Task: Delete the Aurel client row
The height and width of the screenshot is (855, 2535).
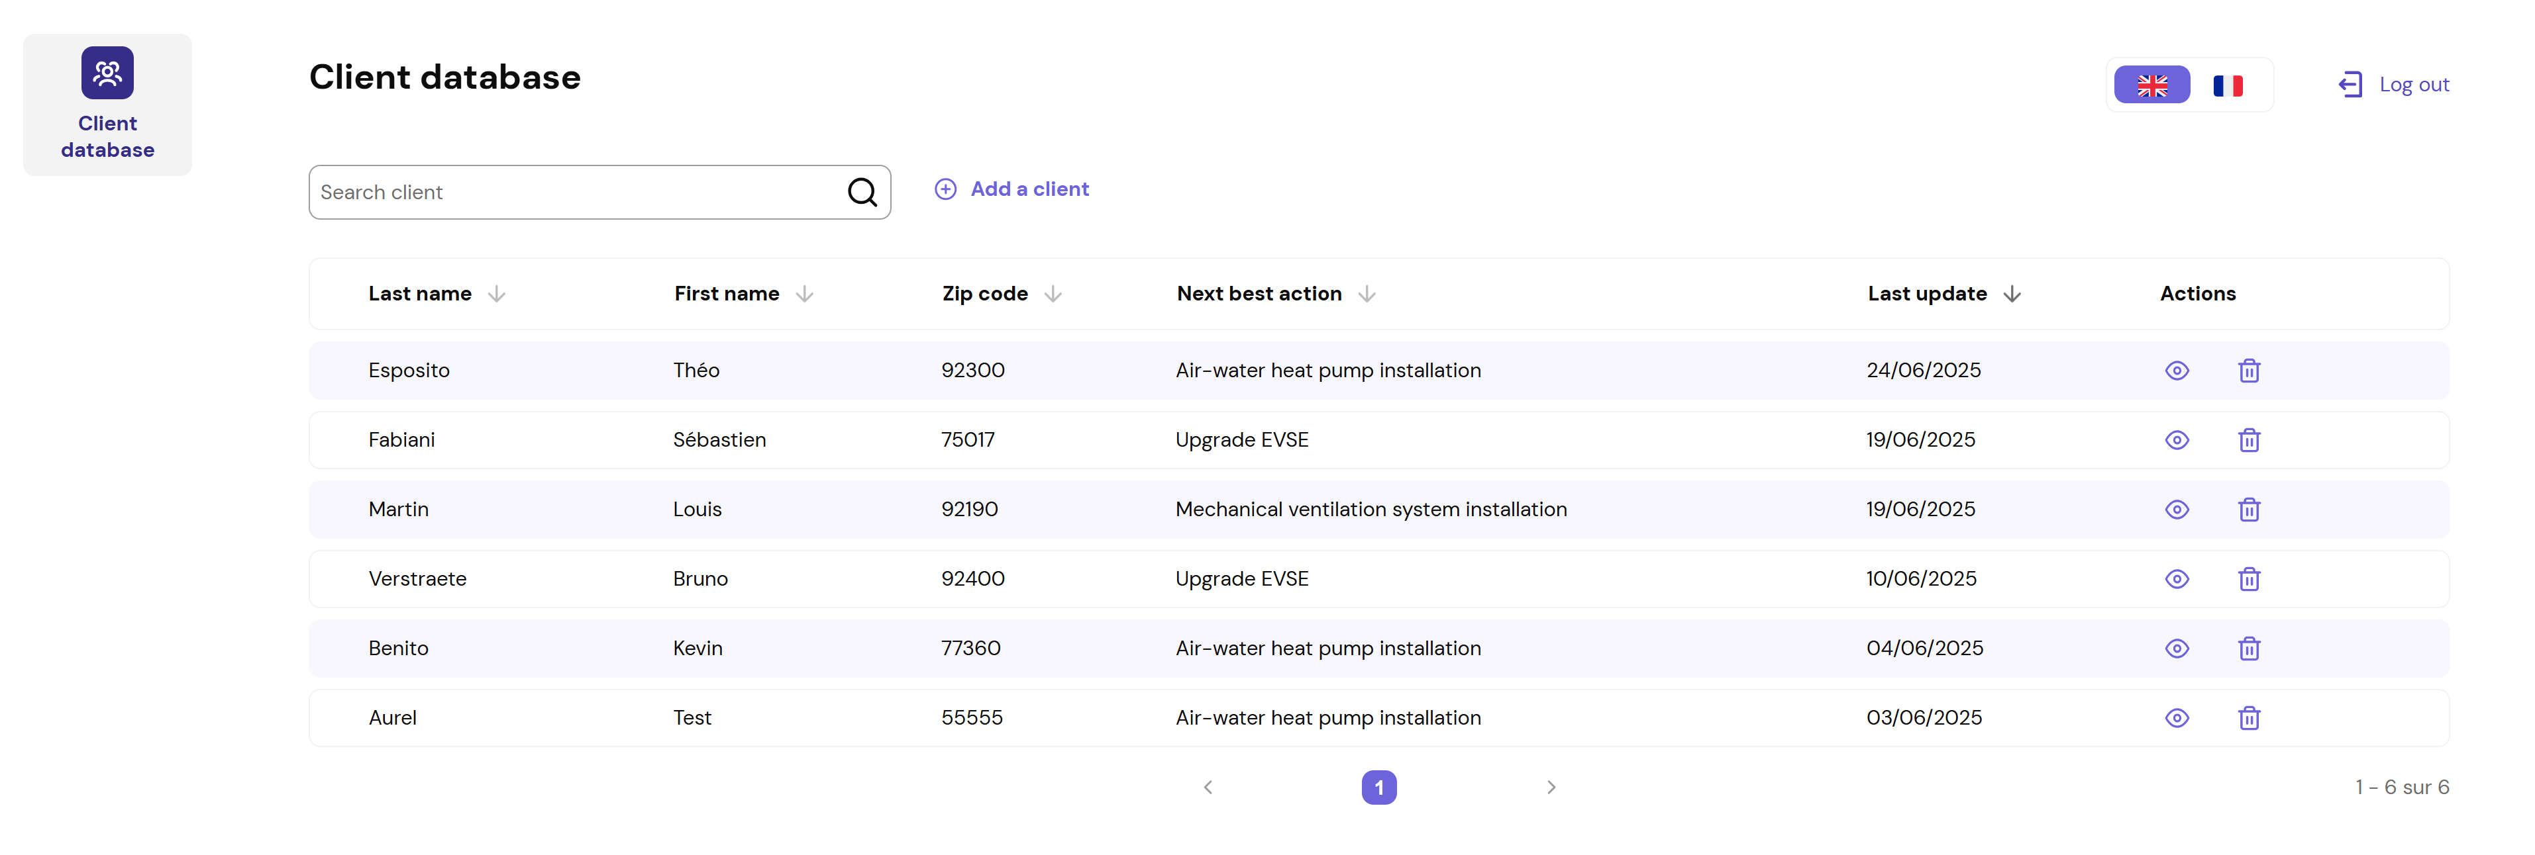Action: pos(2249,719)
